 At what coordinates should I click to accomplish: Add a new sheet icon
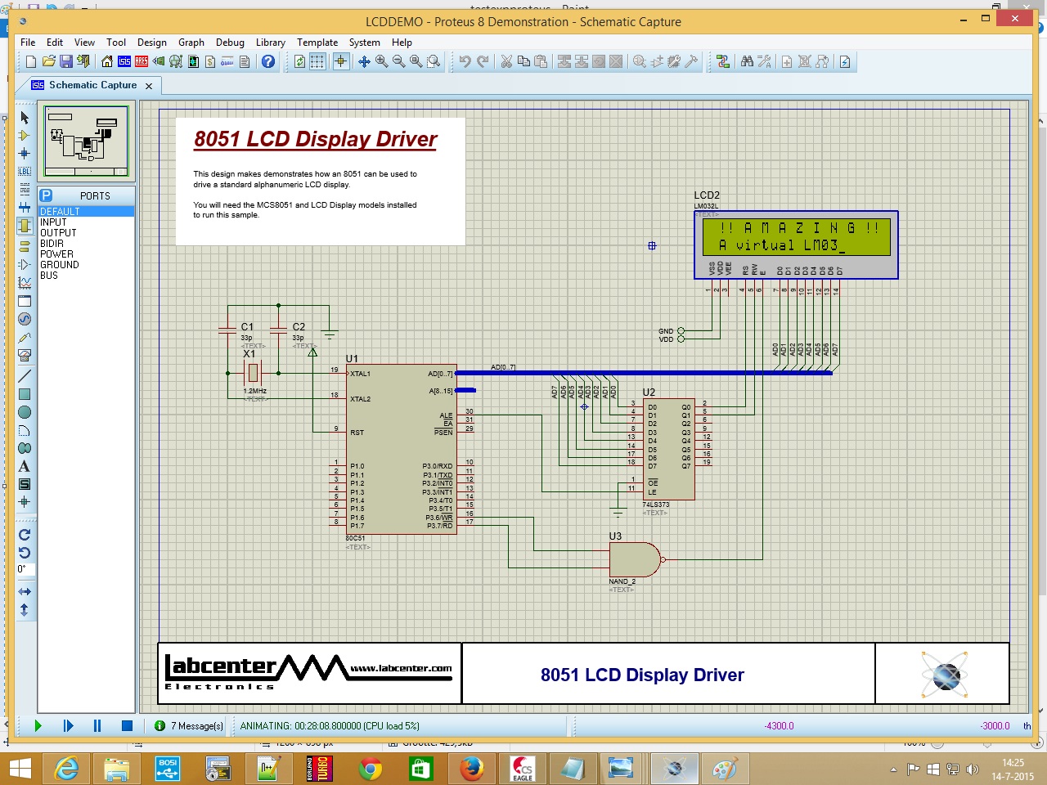pos(787,61)
